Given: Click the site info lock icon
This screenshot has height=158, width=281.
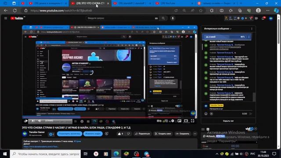Looking at the screenshot, I should click(26, 11).
